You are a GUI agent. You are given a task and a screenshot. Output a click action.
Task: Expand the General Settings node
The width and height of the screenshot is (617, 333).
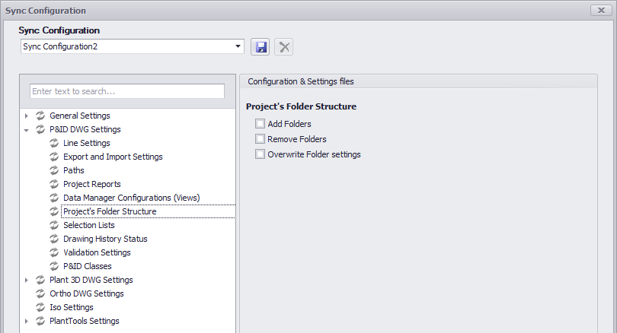pos(27,116)
